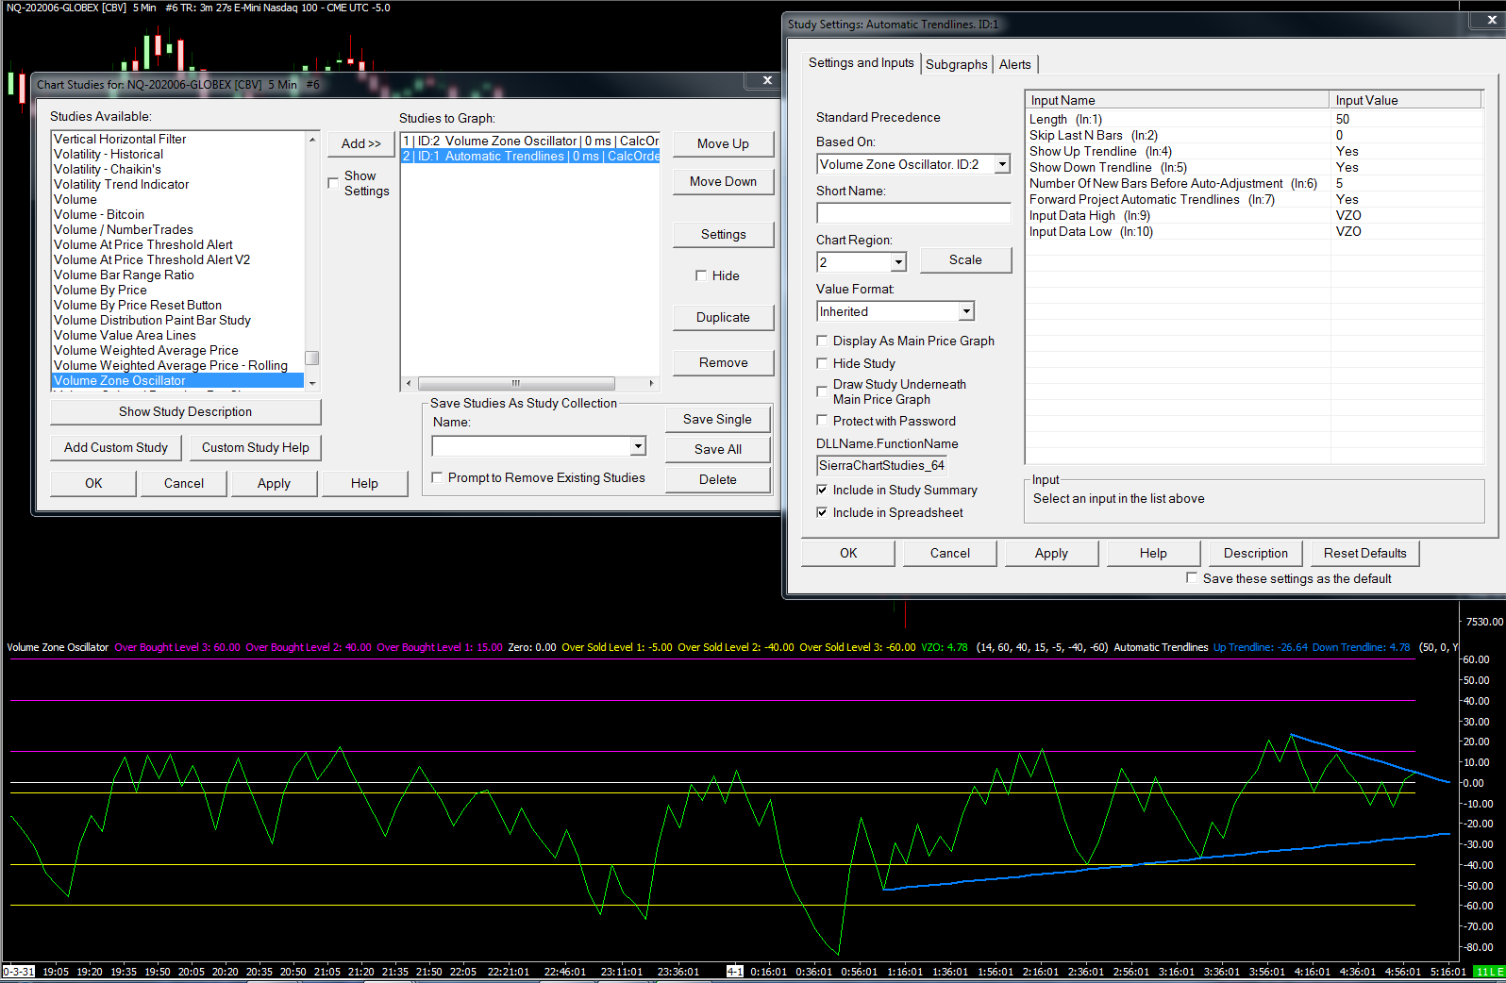Delete the study collection
This screenshot has height=983, width=1506.
[717, 479]
